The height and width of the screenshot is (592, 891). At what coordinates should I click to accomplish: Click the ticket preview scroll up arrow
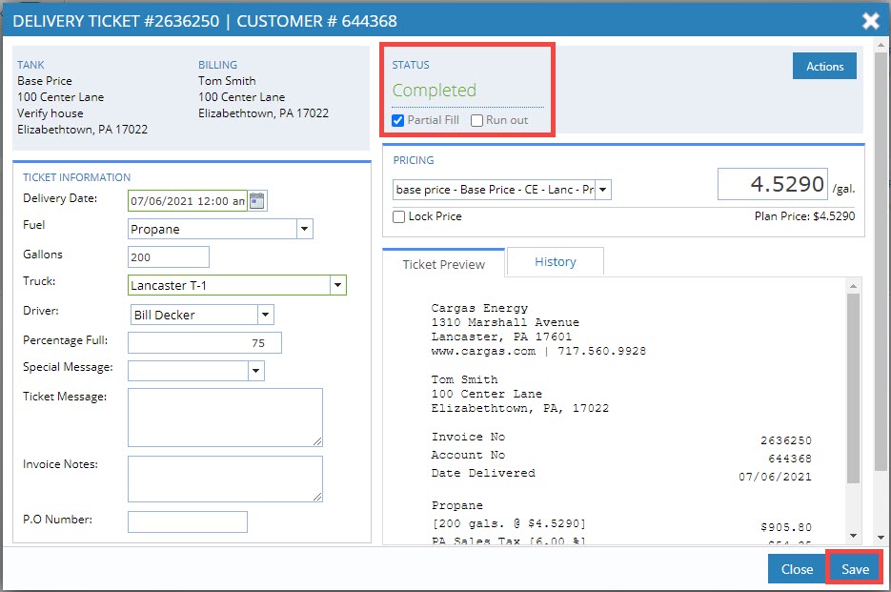pyautogui.click(x=853, y=285)
